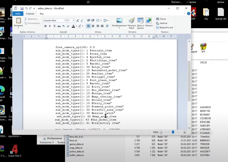Increase font size with grow font icon

click(x=78, y=21)
